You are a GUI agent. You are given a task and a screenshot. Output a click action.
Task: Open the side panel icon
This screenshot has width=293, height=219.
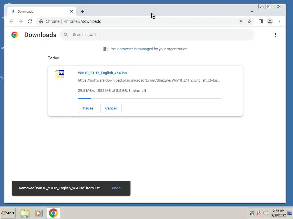point(261,21)
